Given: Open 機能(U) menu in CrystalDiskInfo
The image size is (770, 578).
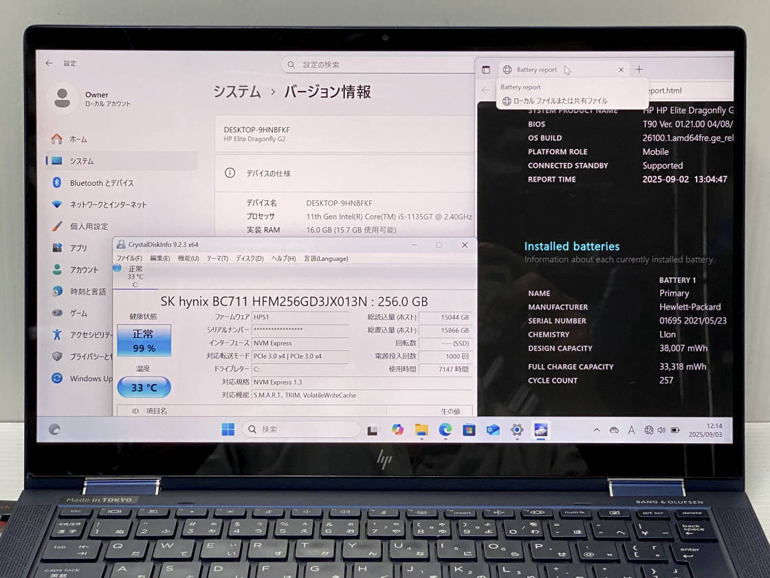Looking at the screenshot, I should point(188,259).
